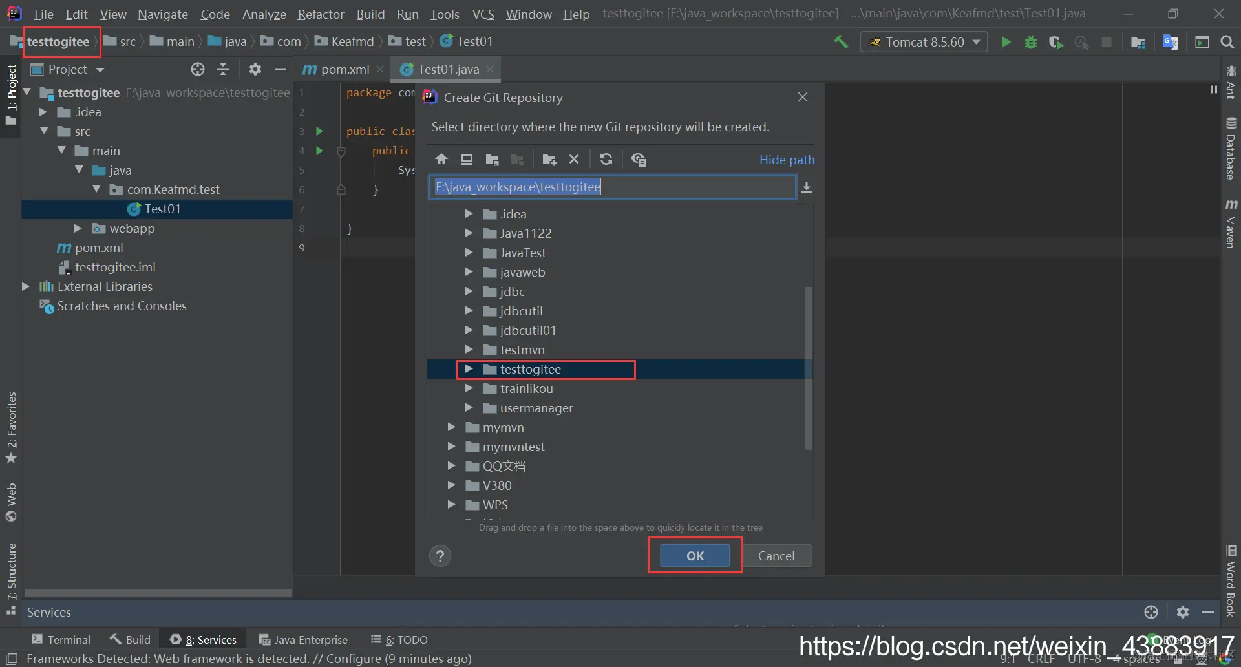1241x667 pixels.
Task: Open the Build tool window tab
Action: point(130,639)
